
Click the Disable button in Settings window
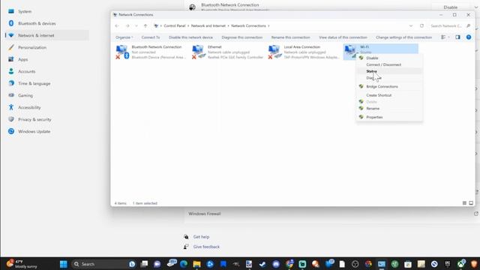tap(451, 7)
